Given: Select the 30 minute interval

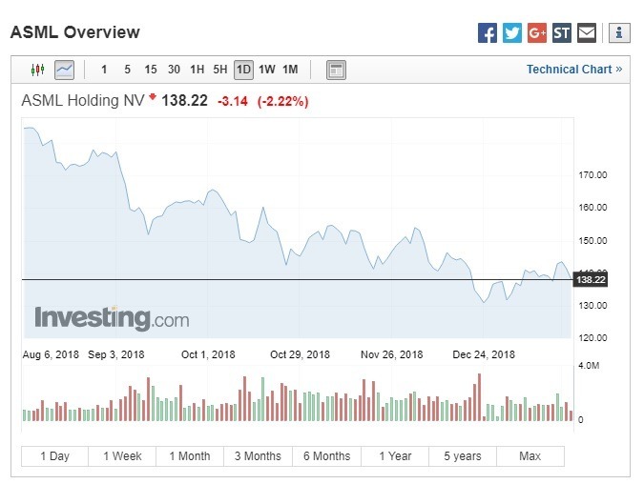Looking at the screenshot, I should (174, 70).
